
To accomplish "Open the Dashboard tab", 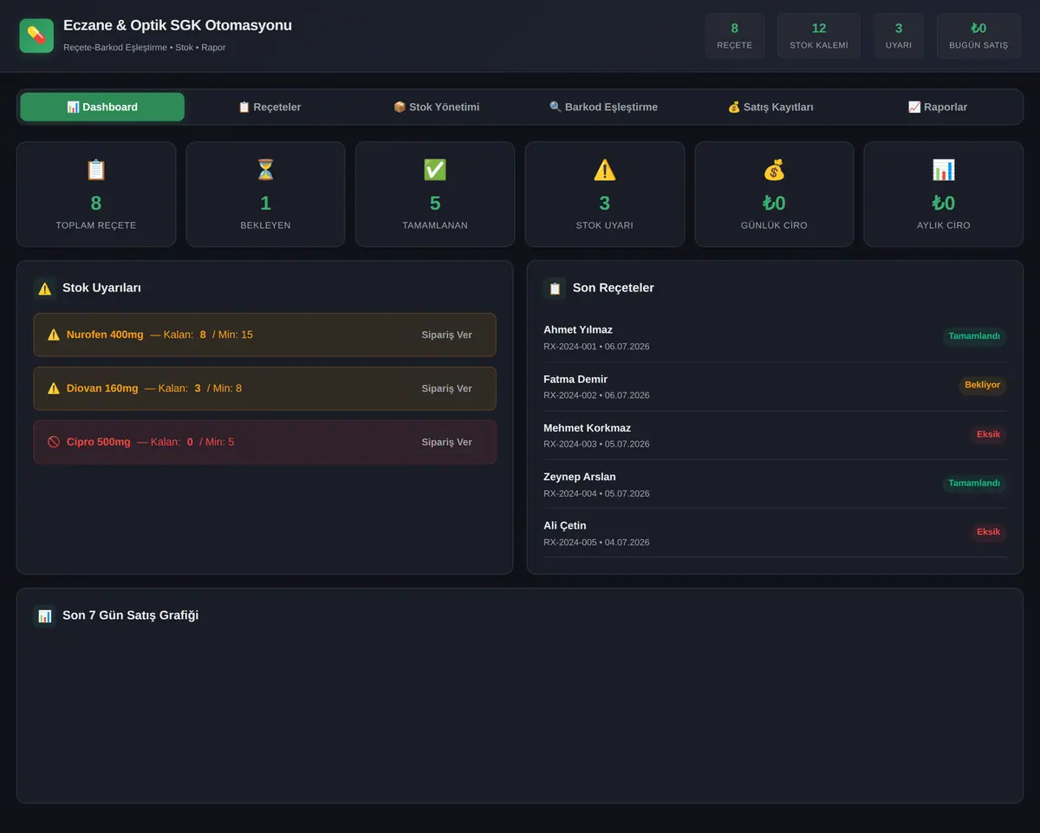I will [x=102, y=107].
